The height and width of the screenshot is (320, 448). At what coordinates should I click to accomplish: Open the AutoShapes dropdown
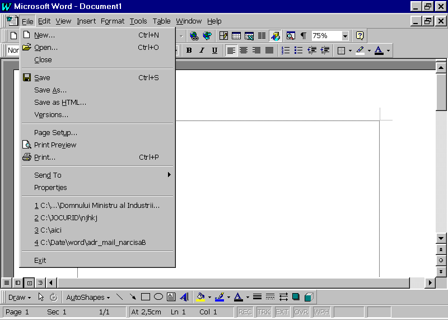click(88, 298)
